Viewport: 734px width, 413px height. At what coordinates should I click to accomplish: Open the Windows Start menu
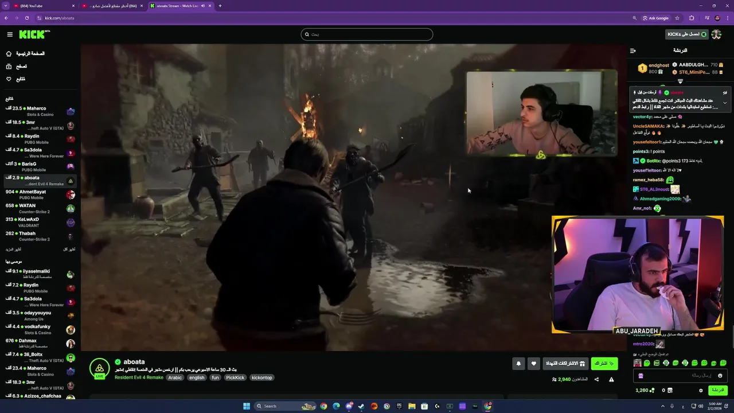(247, 406)
